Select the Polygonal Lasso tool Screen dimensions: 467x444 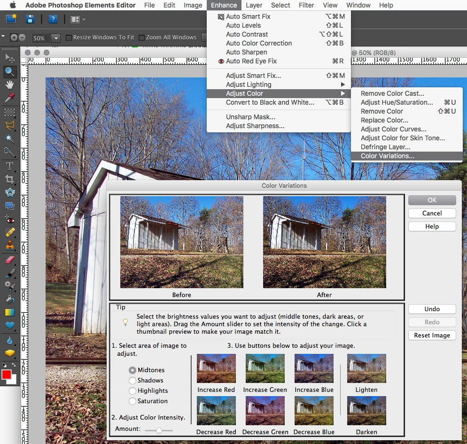pos(9,125)
